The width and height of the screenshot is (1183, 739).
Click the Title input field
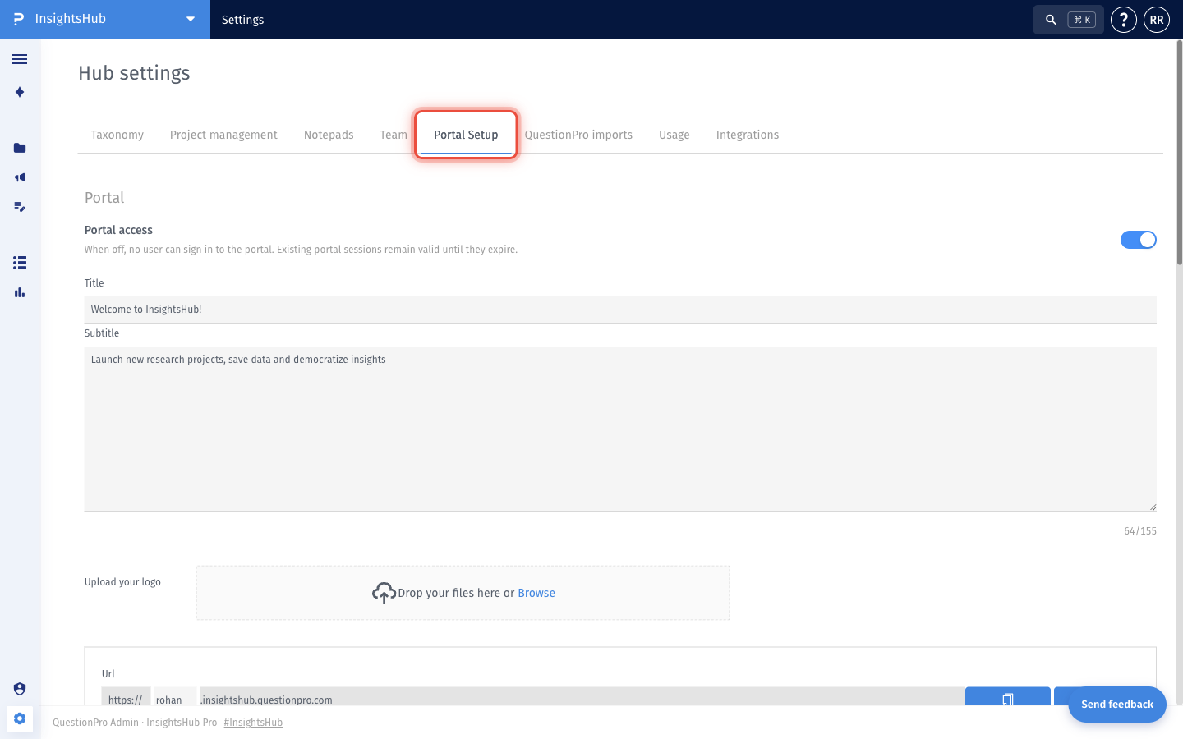pyautogui.click(x=620, y=310)
